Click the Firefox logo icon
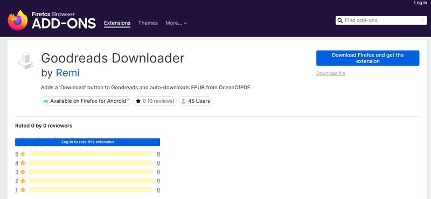 (18, 20)
